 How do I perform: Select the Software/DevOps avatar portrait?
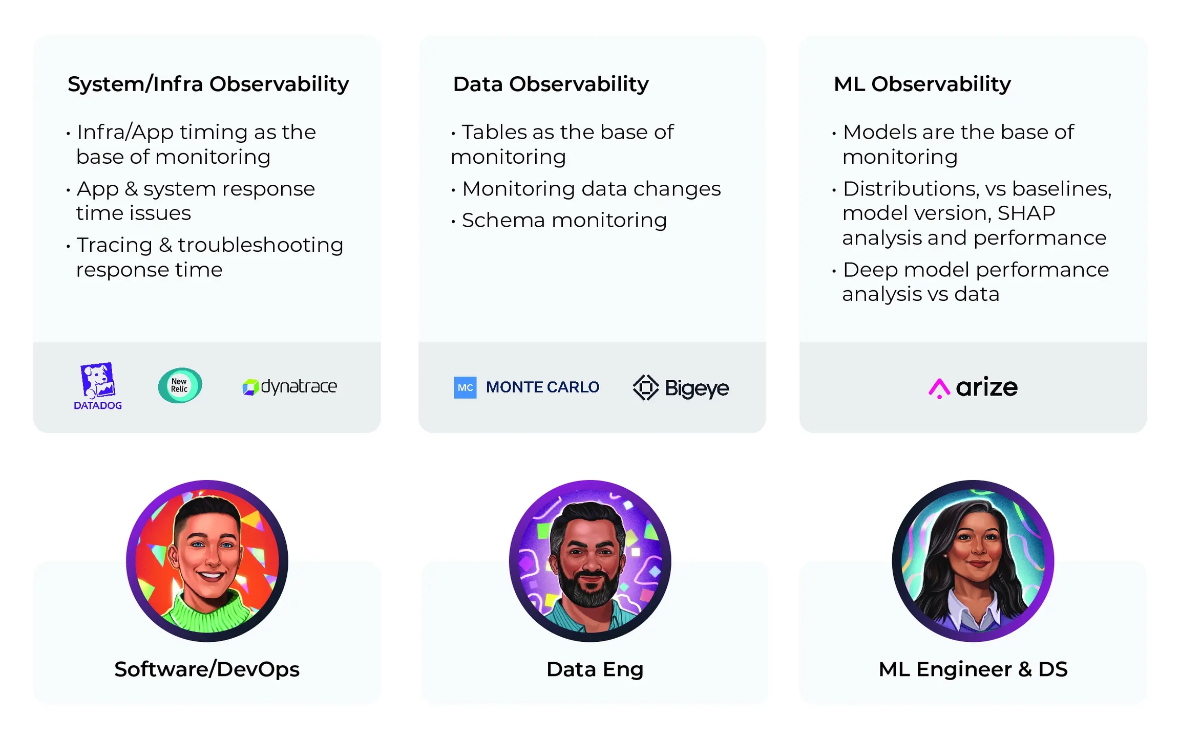click(207, 561)
